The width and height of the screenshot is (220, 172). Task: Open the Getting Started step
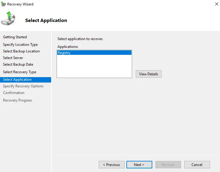point(15,37)
